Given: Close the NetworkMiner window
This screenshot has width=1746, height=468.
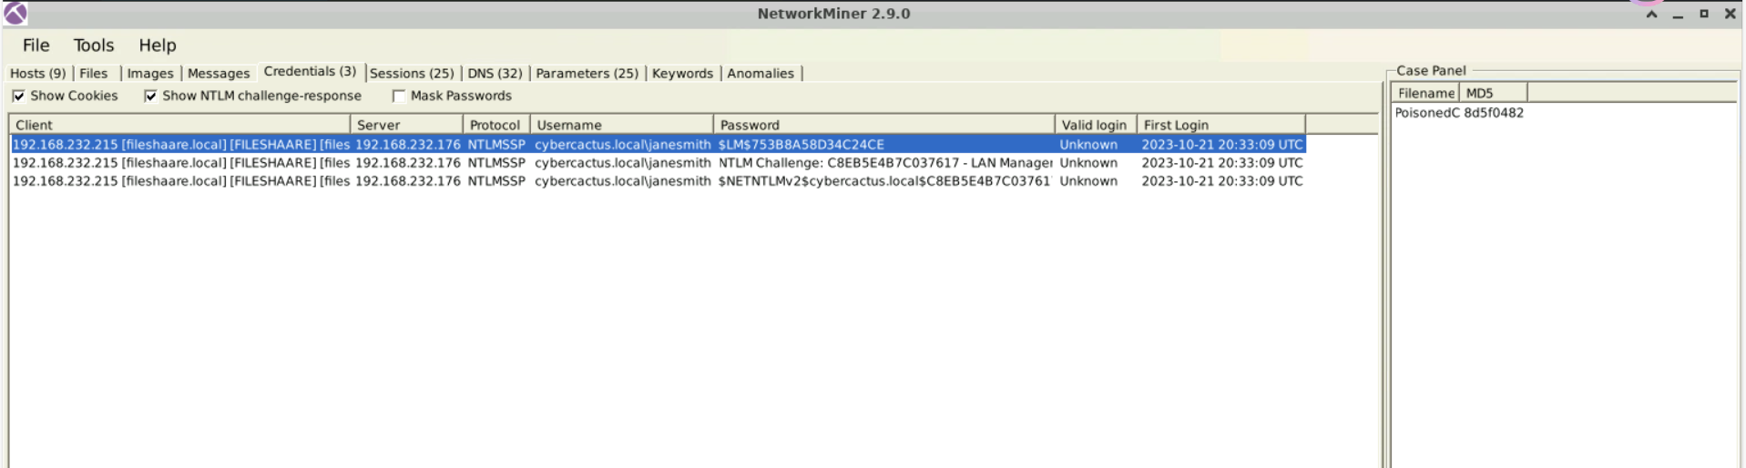Looking at the screenshot, I should click(1731, 15).
